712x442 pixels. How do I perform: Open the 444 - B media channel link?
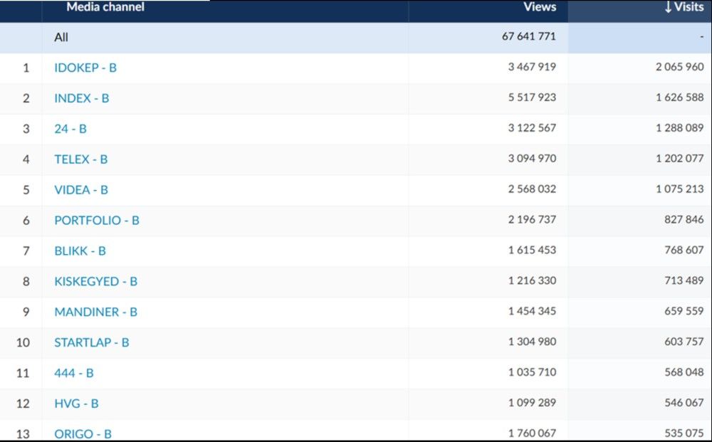point(74,373)
